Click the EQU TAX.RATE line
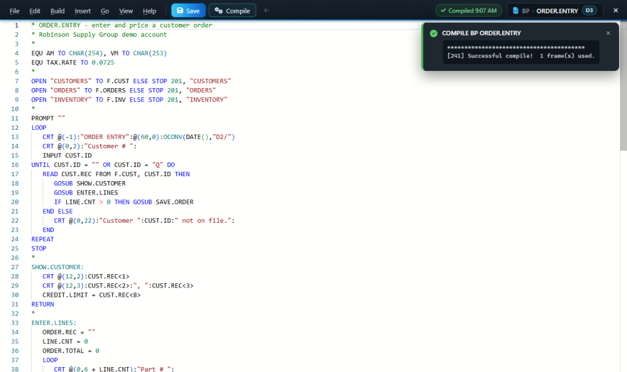 (73, 62)
